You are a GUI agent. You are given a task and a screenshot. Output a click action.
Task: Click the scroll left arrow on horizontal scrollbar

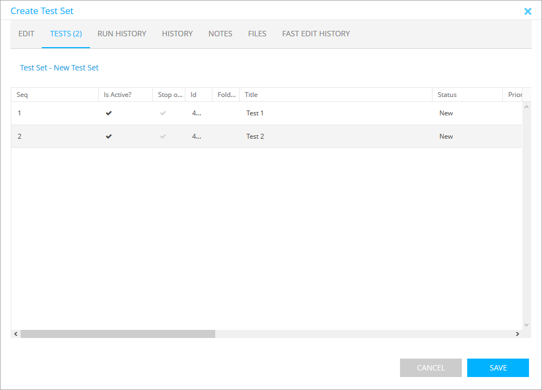coord(16,334)
